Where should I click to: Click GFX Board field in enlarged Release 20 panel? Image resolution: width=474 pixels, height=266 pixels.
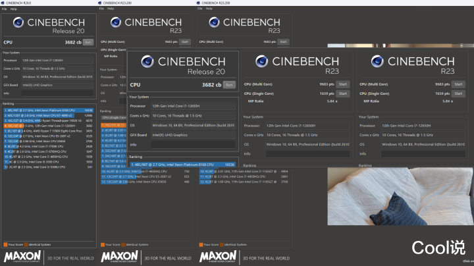pyautogui.click(x=193, y=135)
